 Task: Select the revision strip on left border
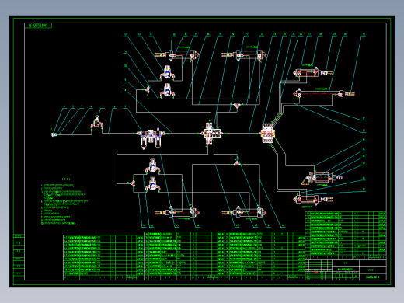point(19,257)
